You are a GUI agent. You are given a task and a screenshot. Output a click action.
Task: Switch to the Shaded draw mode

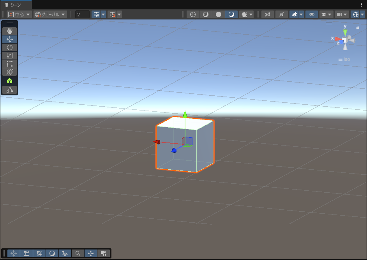click(x=231, y=14)
